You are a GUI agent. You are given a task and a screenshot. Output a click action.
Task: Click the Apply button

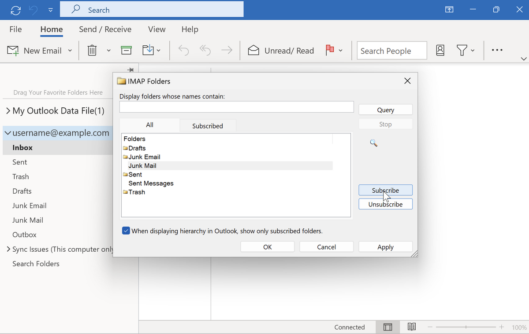(386, 247)
